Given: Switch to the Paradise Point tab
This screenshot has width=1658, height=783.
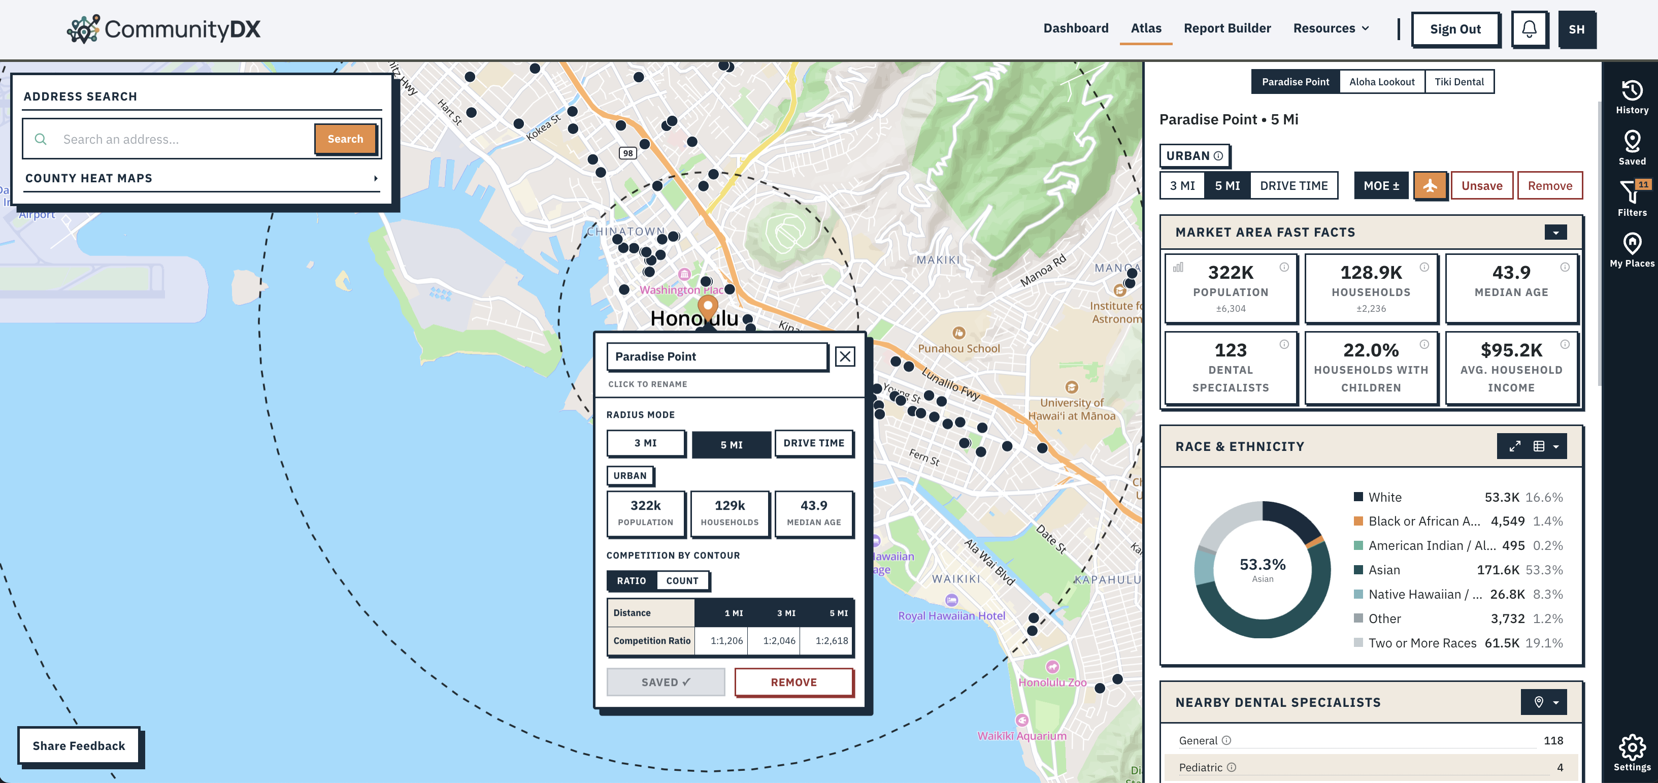Looking at the screenshot, I should (x=1295, y=82).
